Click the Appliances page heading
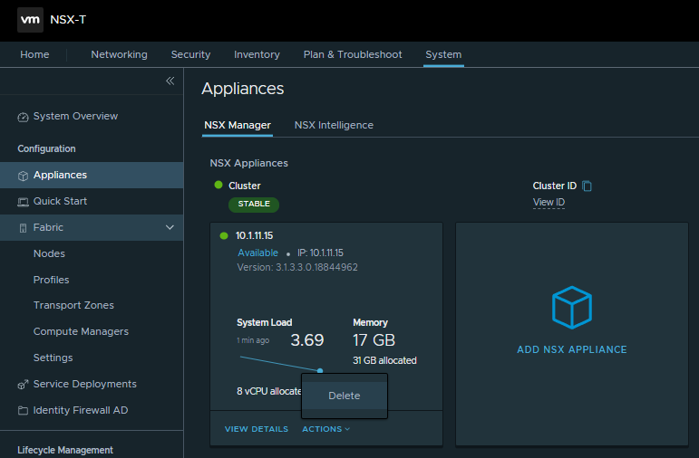 [243, 89]
